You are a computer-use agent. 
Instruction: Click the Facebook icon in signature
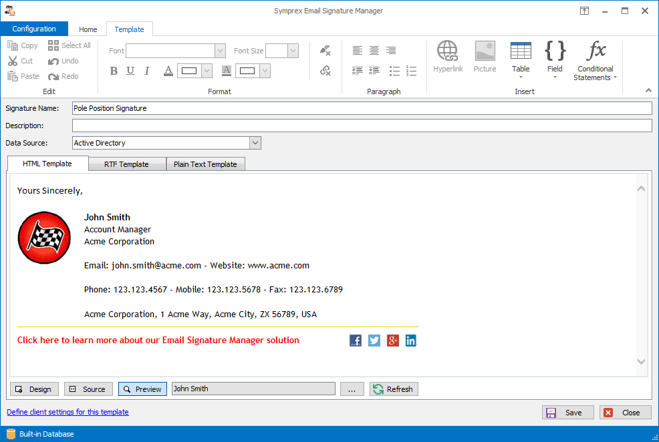click(356, 341)
